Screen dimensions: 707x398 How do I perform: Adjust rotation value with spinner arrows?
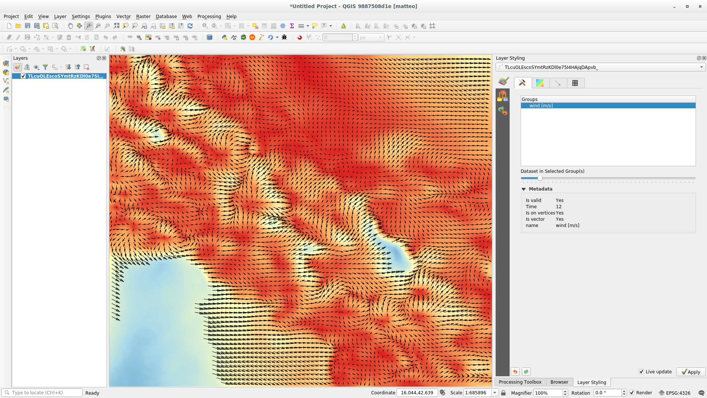pyautogui.click(x=624, y=393)
